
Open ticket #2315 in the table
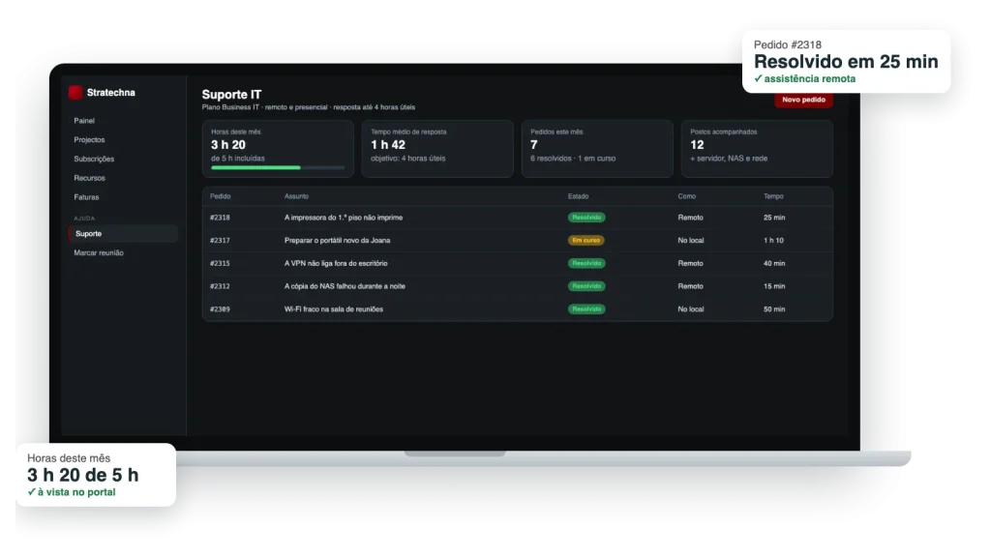220,263
